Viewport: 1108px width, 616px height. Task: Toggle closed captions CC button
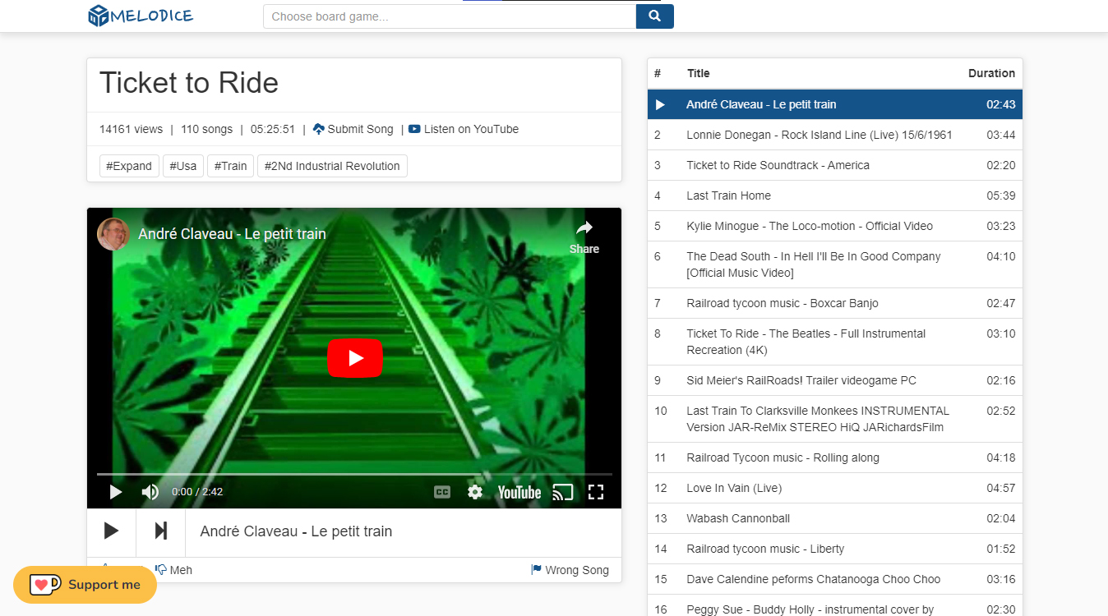pyautogui.click(x=442, y=492)
